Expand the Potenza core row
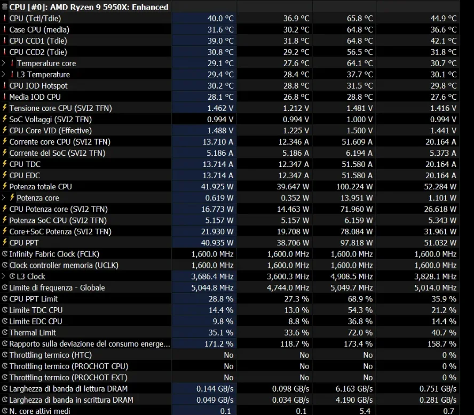This screenshot has width=474, height=415. click(x=3, y=198)
